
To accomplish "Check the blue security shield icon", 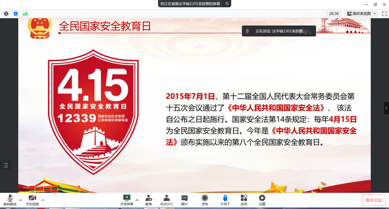I will (x=16, y=14).
